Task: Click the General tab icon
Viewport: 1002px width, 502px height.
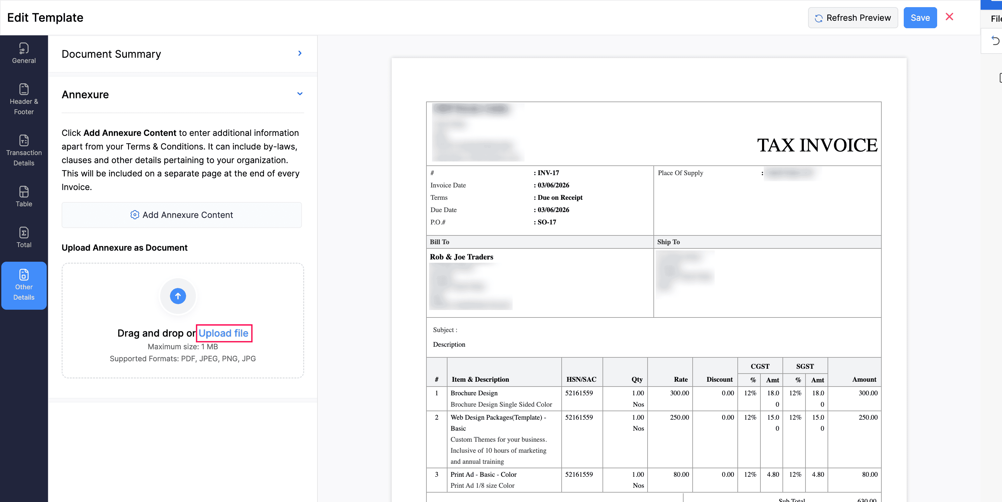Action: 24,48
